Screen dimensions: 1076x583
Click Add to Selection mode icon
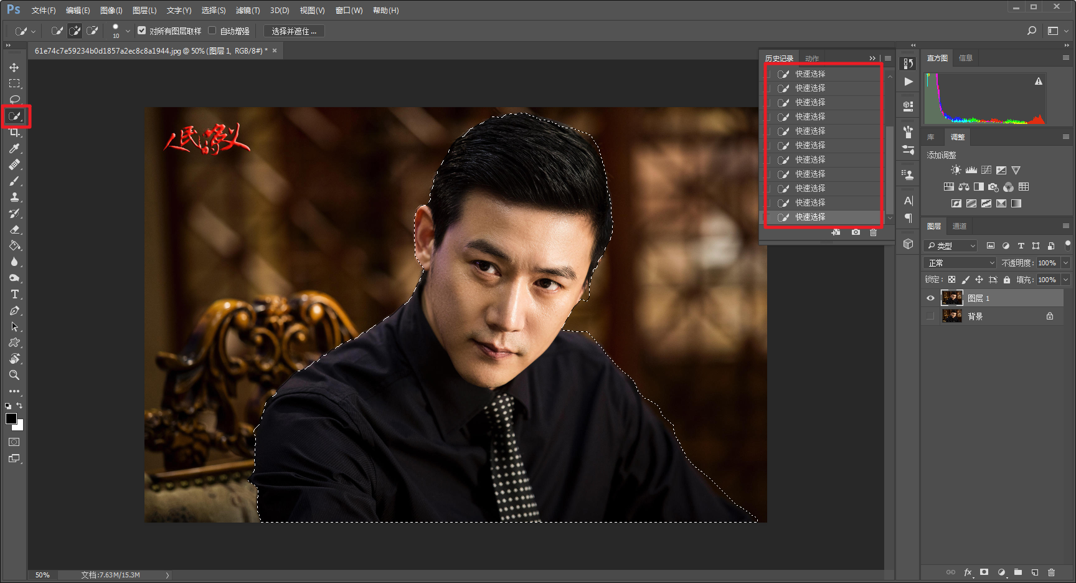click(75, 31)
